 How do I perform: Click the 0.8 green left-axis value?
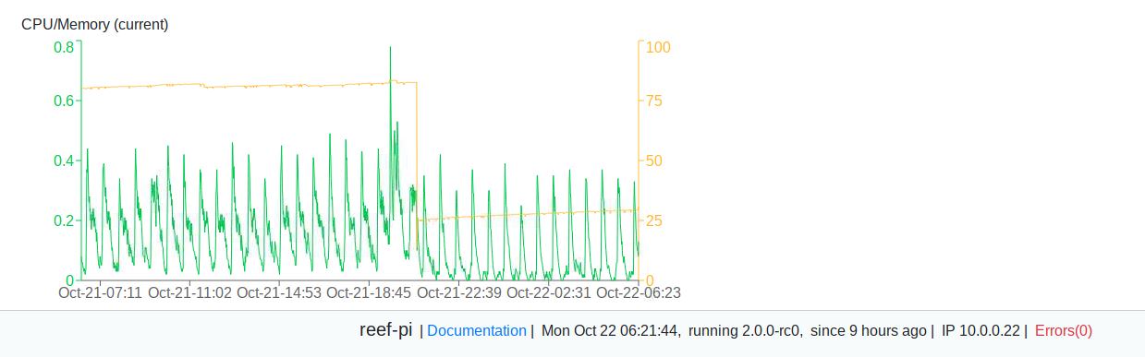click(64, 47)
